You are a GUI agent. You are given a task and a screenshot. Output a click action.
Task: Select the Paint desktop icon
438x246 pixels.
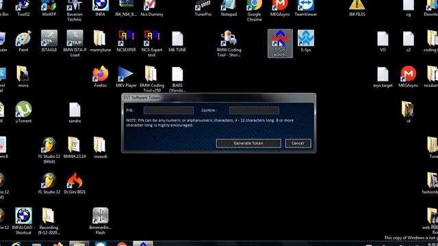[23, 41]
